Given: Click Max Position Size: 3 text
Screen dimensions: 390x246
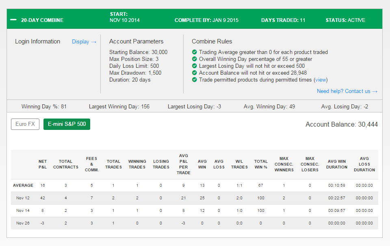Looking at the screenshot, I should click(x=134, y=59).
